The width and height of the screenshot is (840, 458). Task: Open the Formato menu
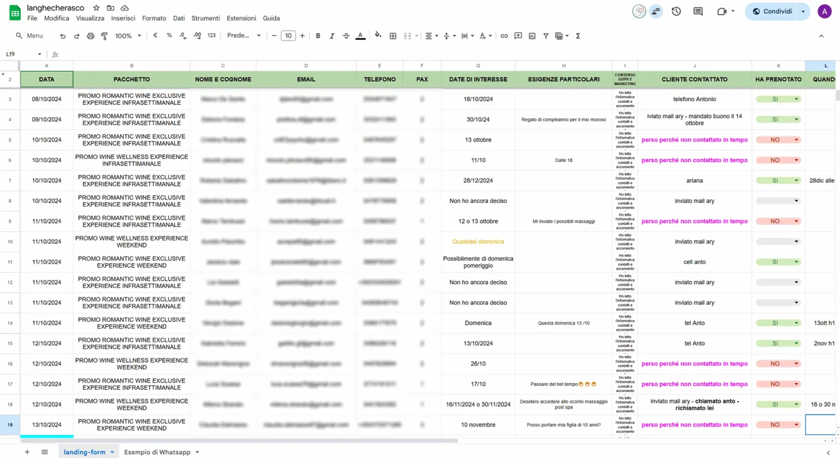[x=154, y=18]
